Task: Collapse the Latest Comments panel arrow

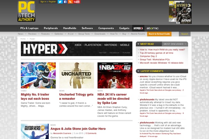Action: click(138, 71)
